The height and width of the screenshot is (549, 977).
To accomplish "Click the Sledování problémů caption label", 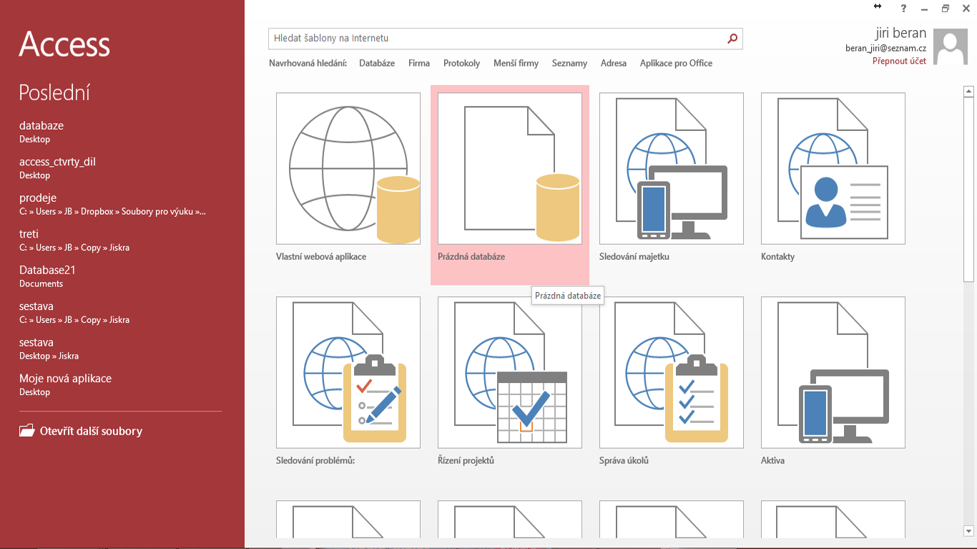I will [315, 460].
